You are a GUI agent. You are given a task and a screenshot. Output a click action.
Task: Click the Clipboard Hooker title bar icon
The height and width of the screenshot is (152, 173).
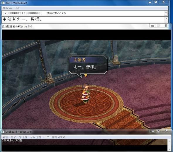click(3, 132)
